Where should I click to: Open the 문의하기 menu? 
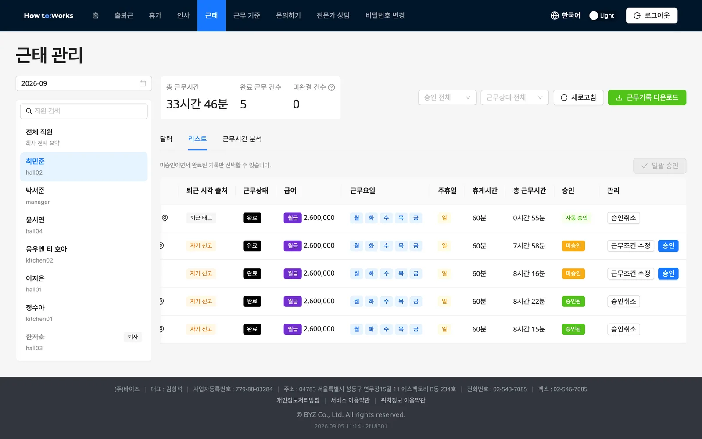click(288, 15)
